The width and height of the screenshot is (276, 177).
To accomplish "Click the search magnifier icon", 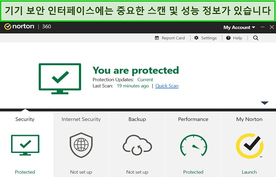I will [256, 38].
